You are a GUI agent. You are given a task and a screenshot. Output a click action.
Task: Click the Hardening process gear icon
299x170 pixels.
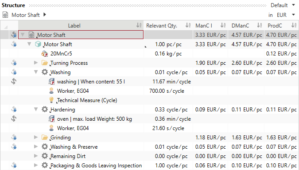(45, 110)
